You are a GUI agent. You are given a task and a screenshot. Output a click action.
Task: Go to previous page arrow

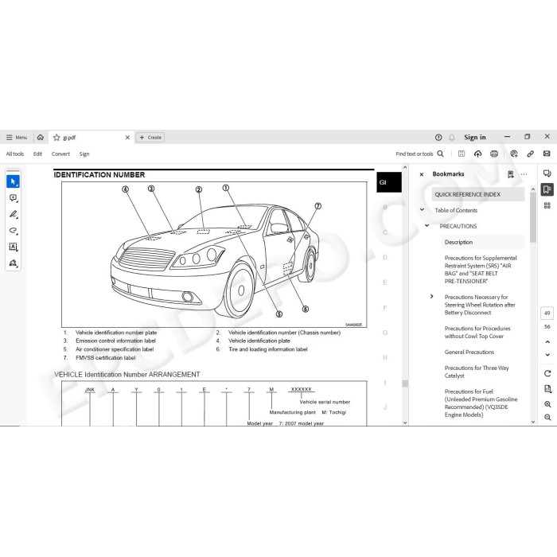(x=547, y=341)
